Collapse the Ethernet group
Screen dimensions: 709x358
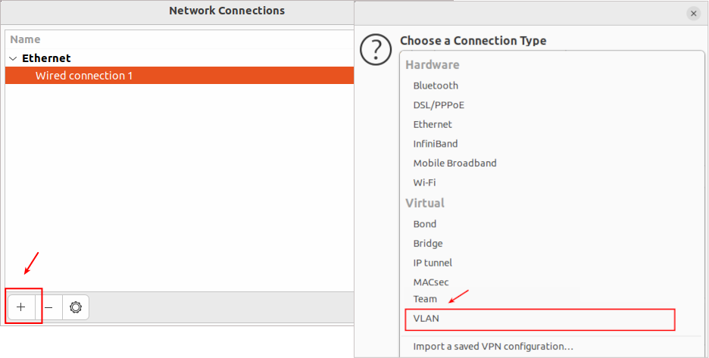tap(13, 58)
